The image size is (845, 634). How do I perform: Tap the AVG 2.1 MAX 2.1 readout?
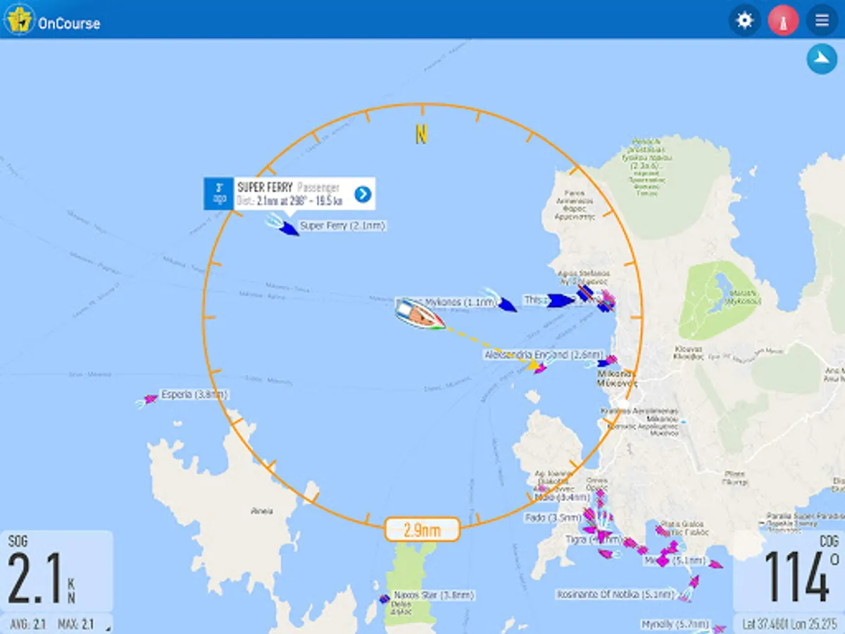(56, 624)
